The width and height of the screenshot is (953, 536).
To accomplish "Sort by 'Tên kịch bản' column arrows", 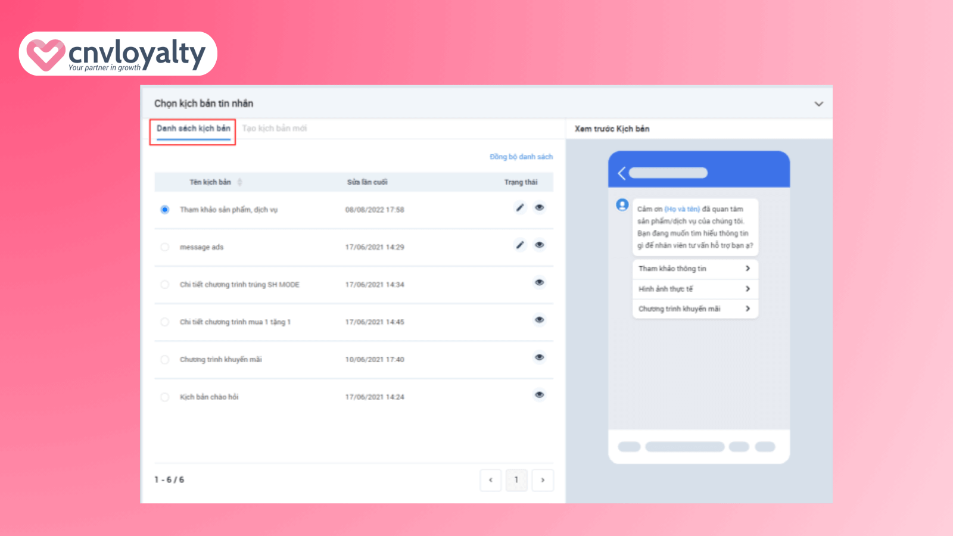I will coord(239,182).
